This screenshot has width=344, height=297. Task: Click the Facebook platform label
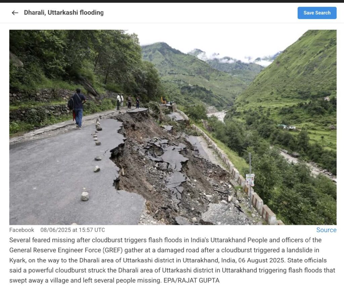[x=21, y=230]
